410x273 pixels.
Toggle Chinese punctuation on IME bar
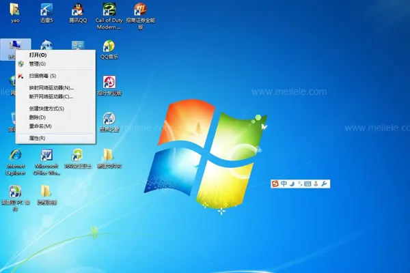300,184
